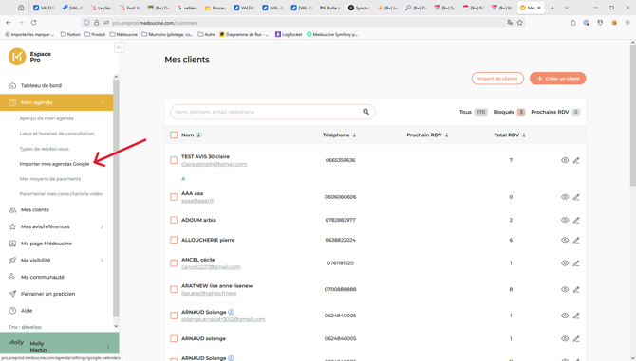
Task: Check the ALLOUCHERIE pierre row checkbox
Action: [x=174, y=240]
